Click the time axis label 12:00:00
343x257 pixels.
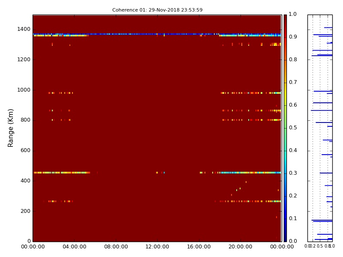pyautogui.click(x=157, y=247)
